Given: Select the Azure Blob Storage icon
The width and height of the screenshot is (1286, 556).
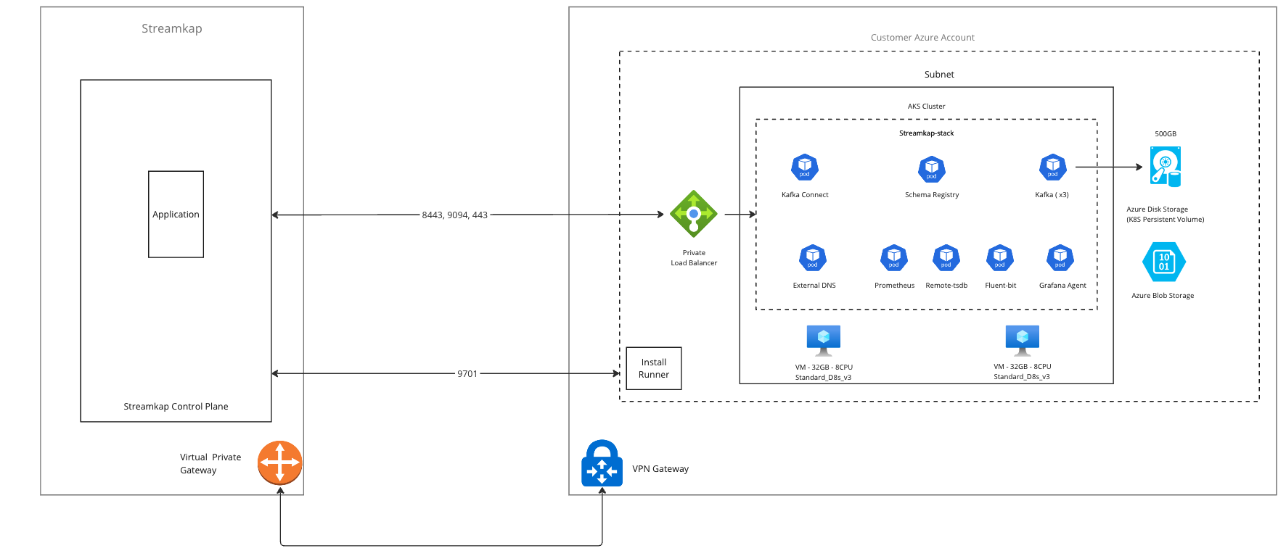Looking at the screenshot, I should 1164,262.
